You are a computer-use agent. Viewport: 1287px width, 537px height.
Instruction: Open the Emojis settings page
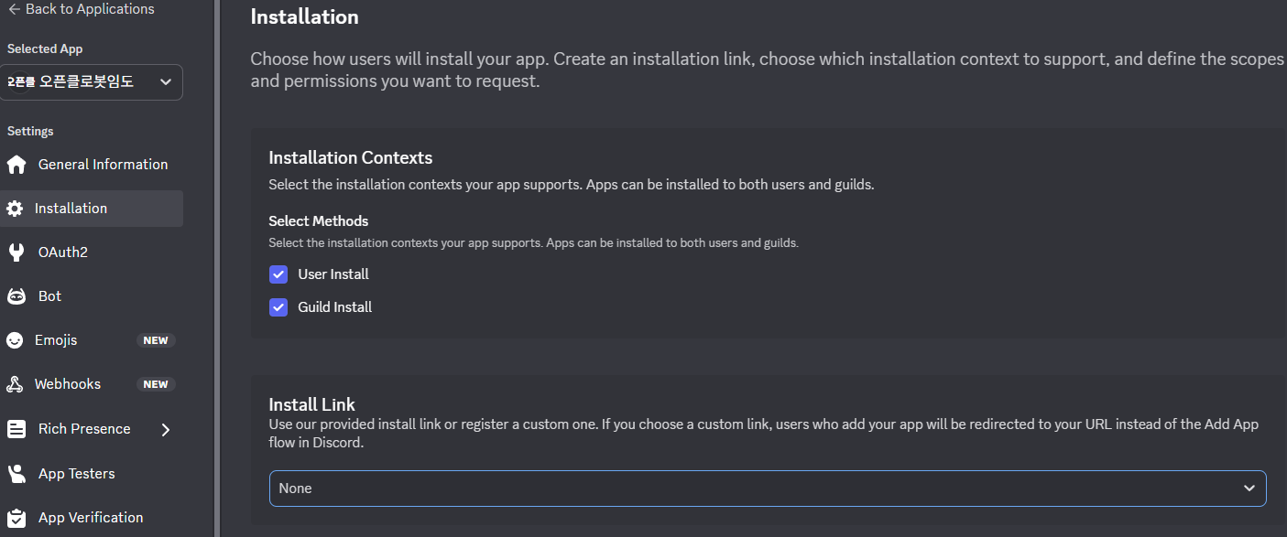point(92,340)
